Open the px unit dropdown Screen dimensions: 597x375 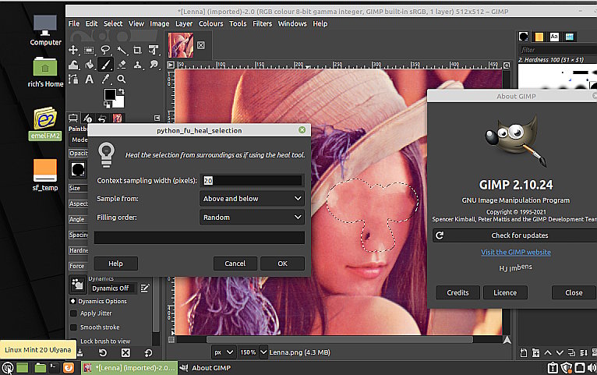(x=224, y=352)
